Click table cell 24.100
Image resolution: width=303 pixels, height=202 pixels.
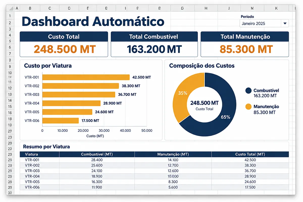click(97, 171)
